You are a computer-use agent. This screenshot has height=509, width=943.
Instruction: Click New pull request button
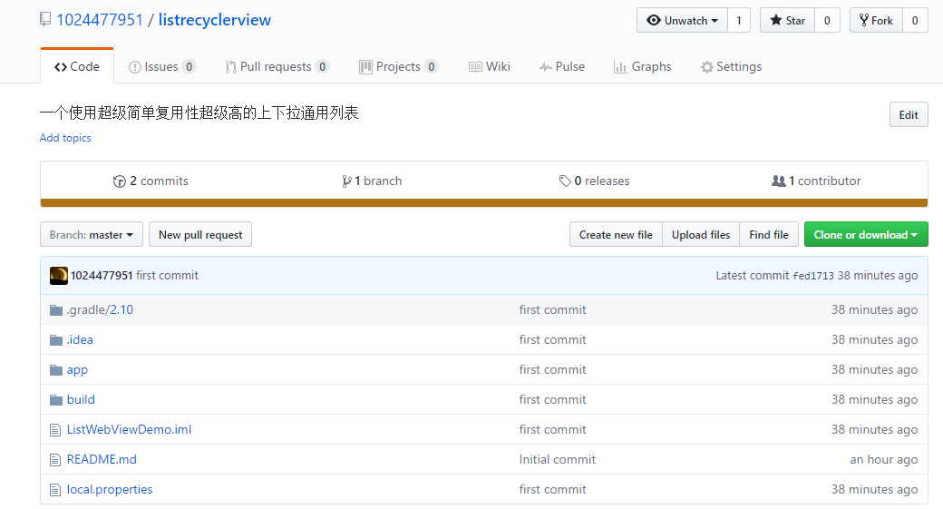tap(200, 235)
